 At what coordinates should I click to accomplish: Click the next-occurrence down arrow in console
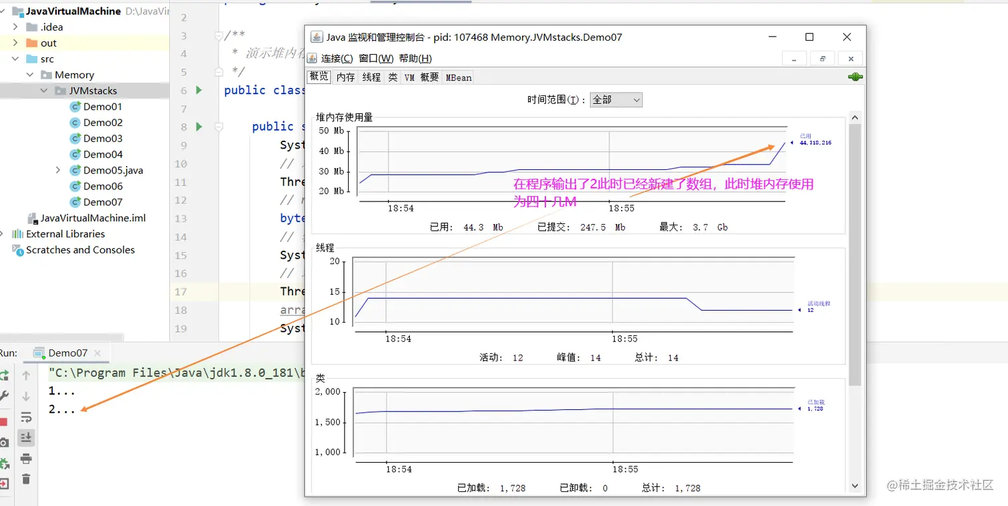[25, 395]
